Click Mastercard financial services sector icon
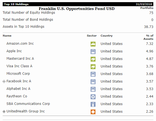Viewport: 156px width, 121px height. pyautogui.click(x=93, y=59)
